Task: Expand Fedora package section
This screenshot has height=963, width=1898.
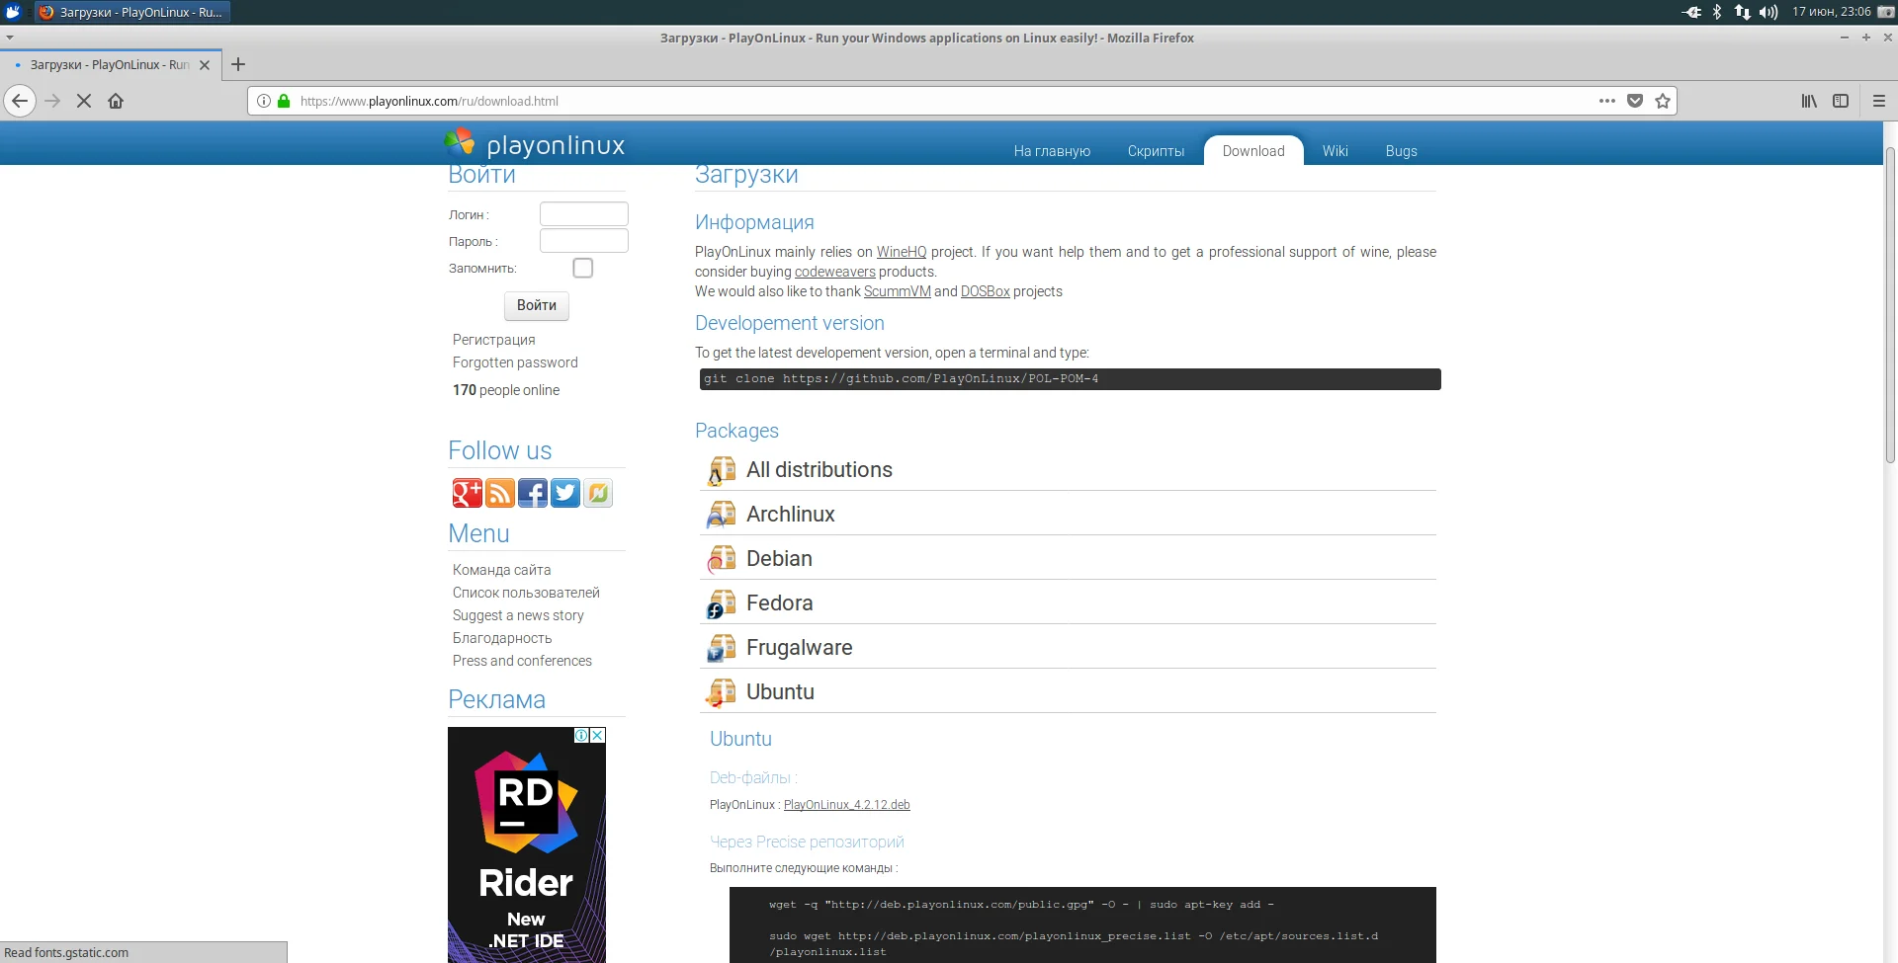Action: [x=1068, y=603]
